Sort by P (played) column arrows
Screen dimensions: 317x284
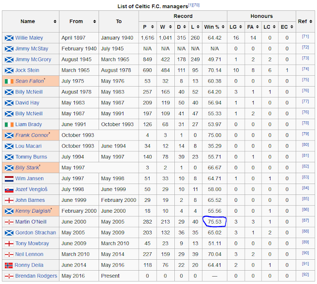(x=153, y=27)
